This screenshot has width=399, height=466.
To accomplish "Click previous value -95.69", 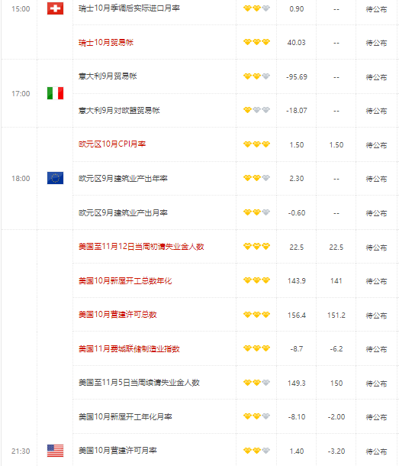I will click(x=296, y=76).
